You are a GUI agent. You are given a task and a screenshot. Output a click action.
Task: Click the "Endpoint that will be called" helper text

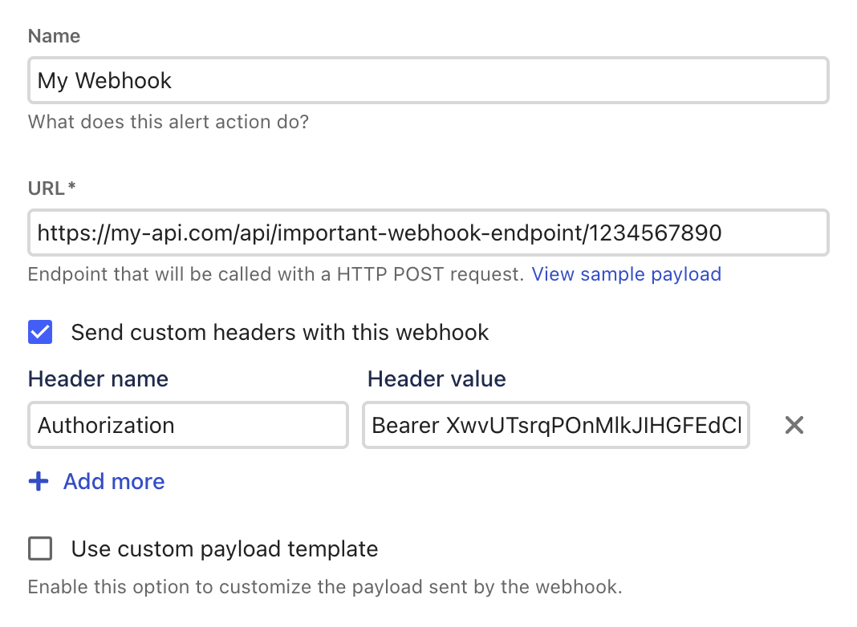(x=276, y=274)
